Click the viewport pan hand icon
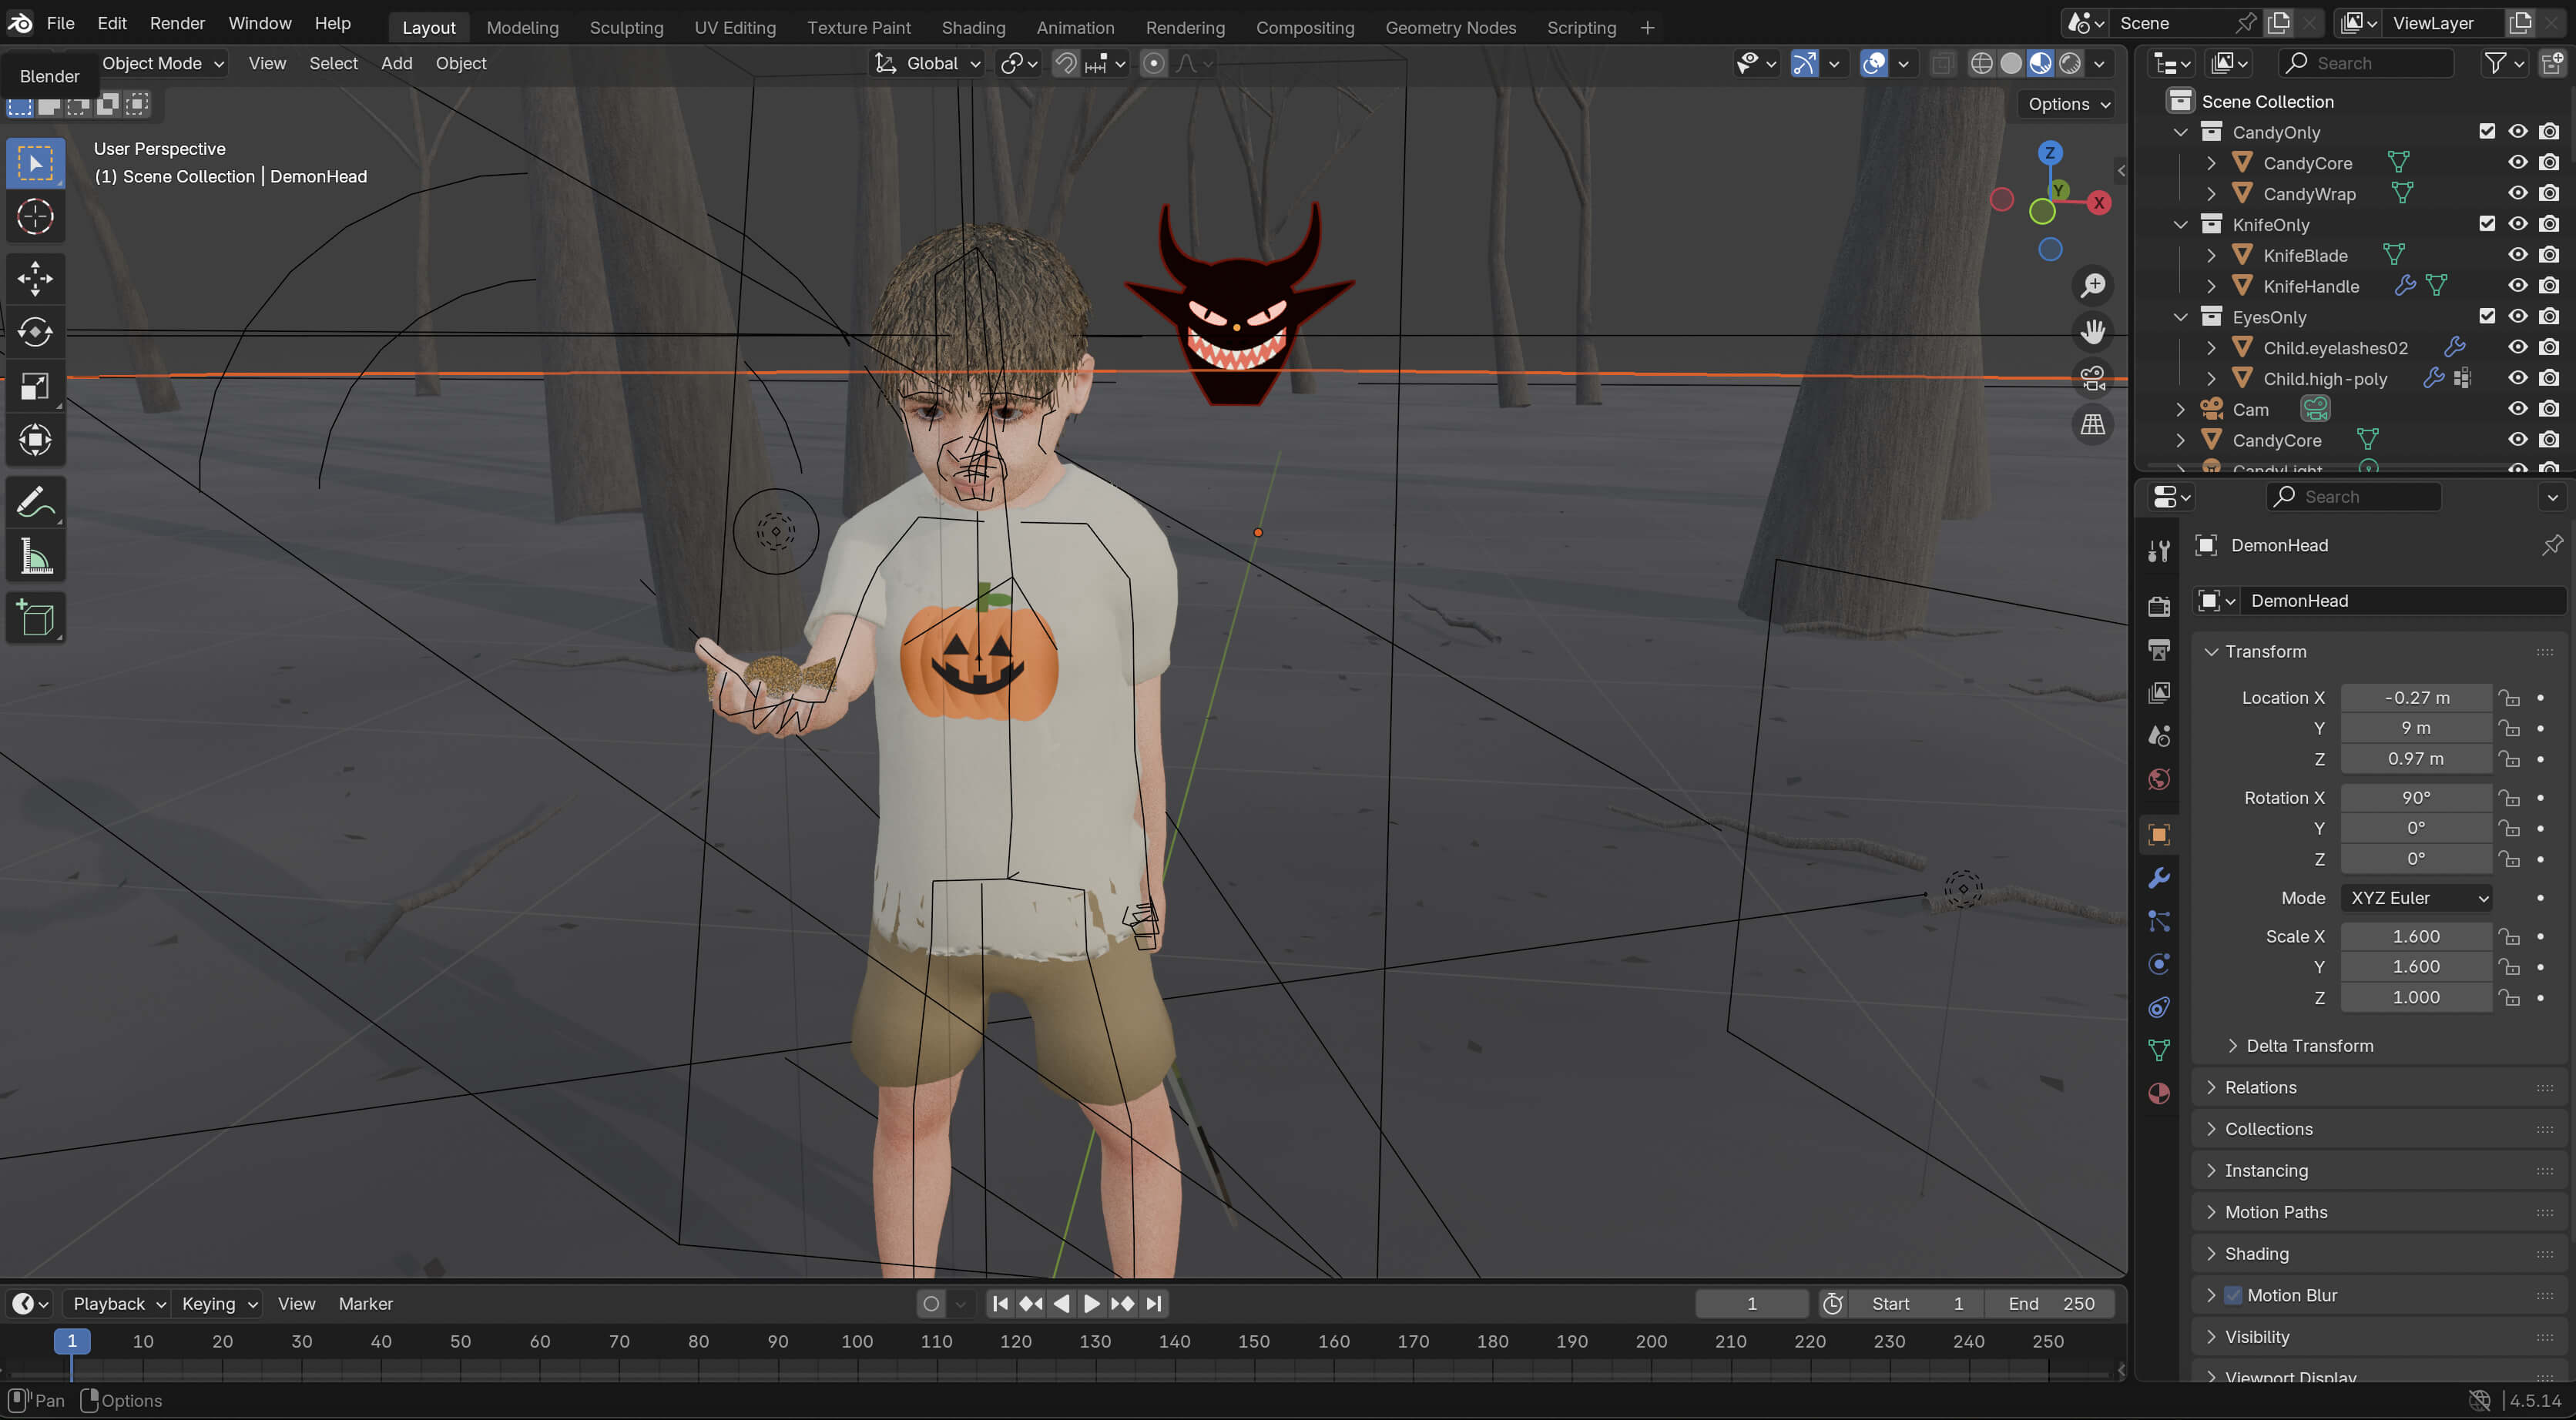This screenshot has height=1420, width=2576. point(2092,332)
